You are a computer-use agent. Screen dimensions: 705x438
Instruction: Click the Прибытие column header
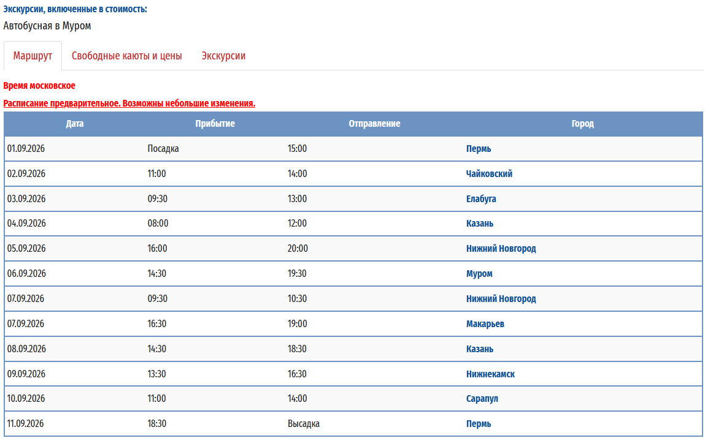pyautogui.click(x=215, y=124)
